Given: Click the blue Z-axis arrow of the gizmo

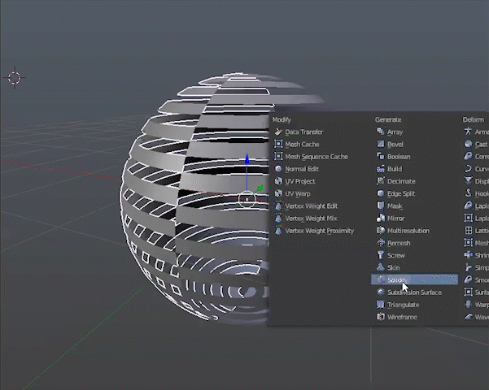Looking at the screenshot, I should 247,159.
